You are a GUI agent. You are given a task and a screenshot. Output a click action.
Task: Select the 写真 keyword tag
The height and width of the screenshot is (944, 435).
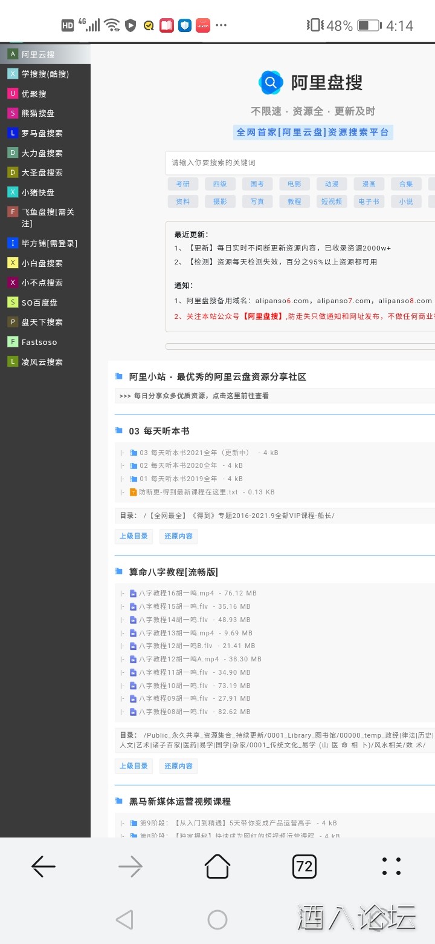(x=257, y=202)
